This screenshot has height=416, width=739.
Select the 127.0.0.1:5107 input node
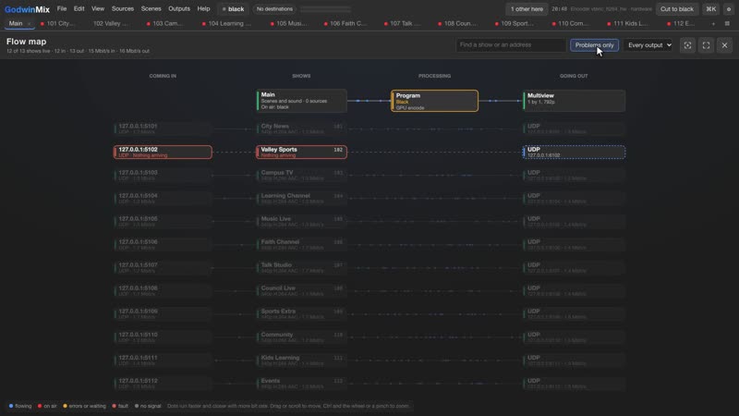pos(163,267)
